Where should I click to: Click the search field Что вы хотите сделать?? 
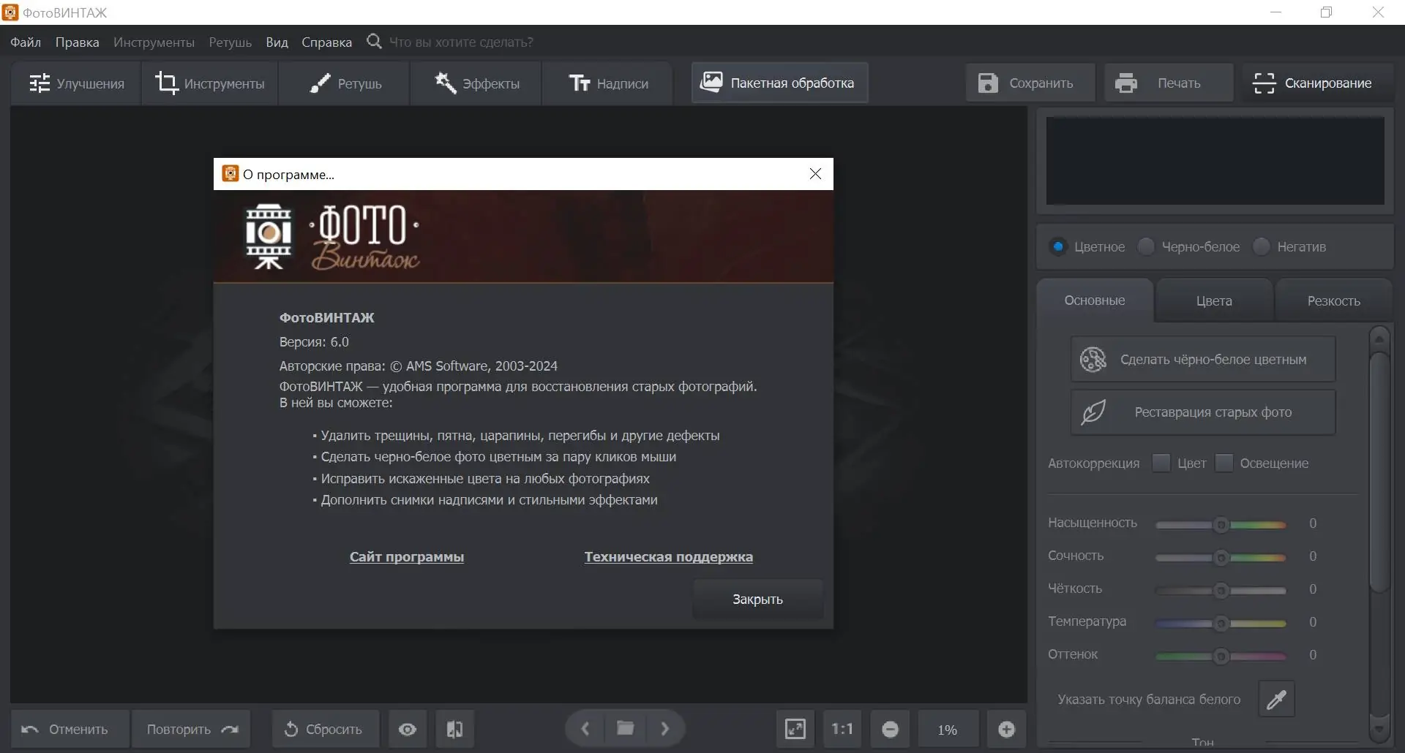(x=461, y=42)
